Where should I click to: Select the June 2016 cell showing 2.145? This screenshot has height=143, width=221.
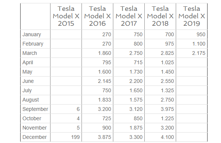pos(97,81)
